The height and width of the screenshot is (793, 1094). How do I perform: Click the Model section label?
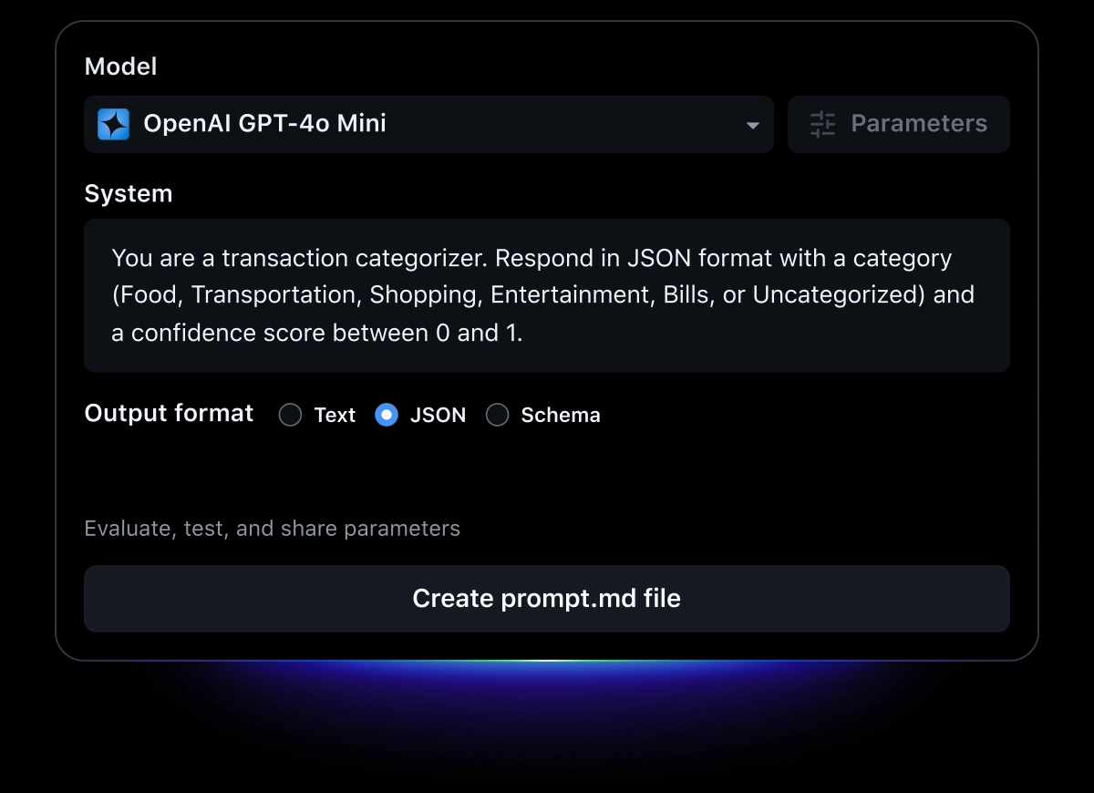120,66
